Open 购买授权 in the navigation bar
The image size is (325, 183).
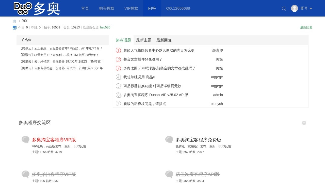click(107, 8)
